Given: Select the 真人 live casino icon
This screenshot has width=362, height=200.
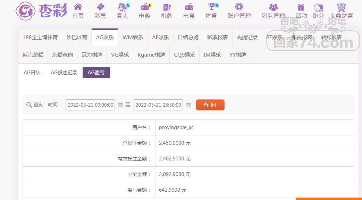Looking at the screenshot, I should click(122, 7).
